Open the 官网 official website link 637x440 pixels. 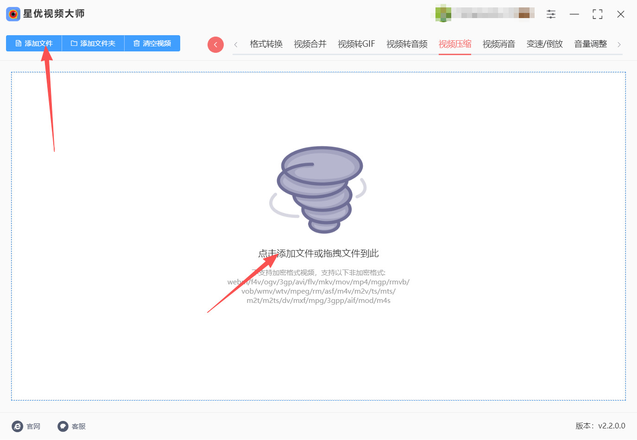coord(26,426)
